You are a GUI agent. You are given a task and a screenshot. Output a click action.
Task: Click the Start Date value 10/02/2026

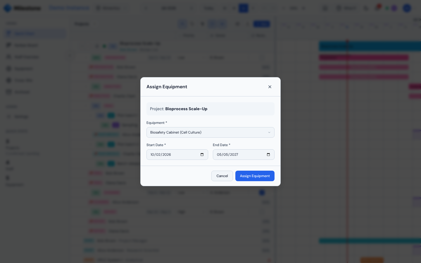click(x=161, y=155)
